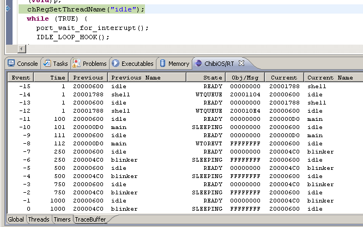Select the ChibiOS/RT tab

(219, 63)
